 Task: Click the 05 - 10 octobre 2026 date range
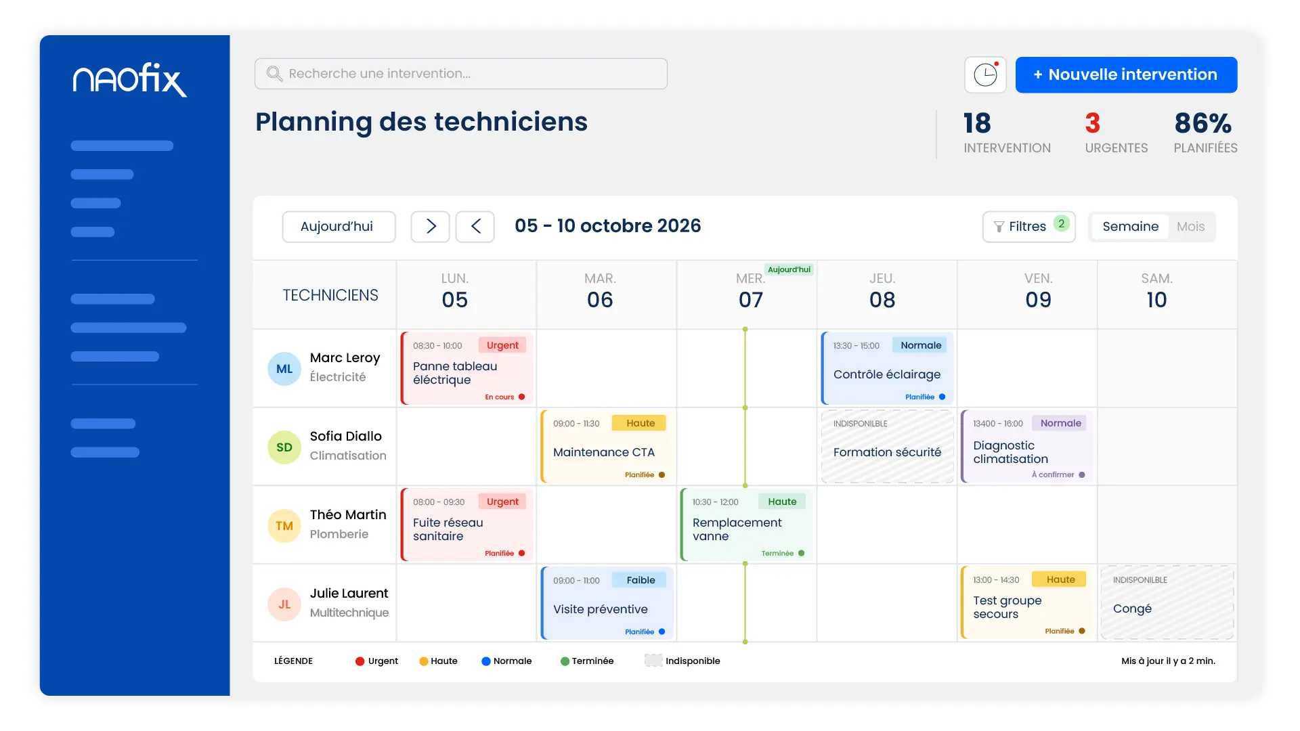click(607, 226)
